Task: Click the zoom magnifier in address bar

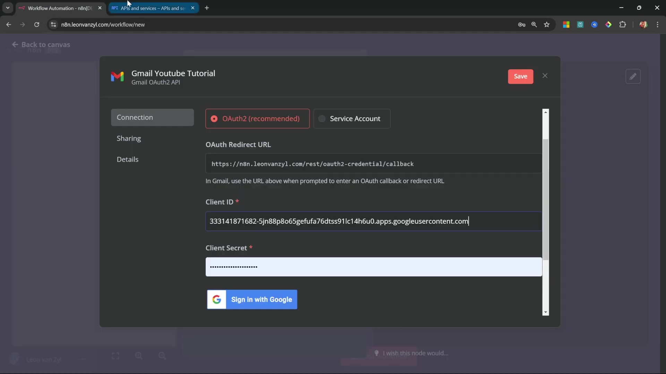Action: tap(534, 25)
